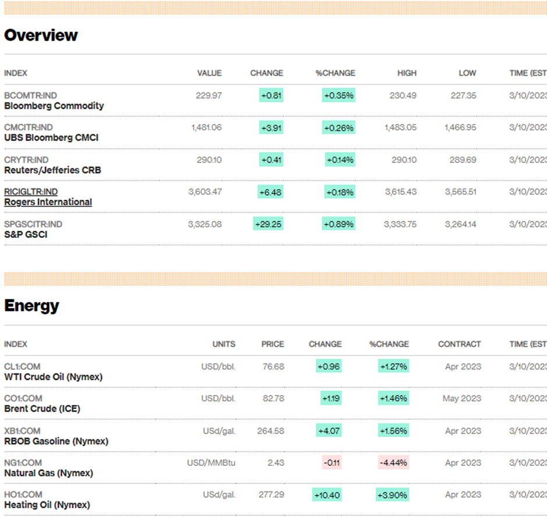547x527 pixels.
Task: Open the Heating Oil (Nymex) link
Action: tap(47, 505)
